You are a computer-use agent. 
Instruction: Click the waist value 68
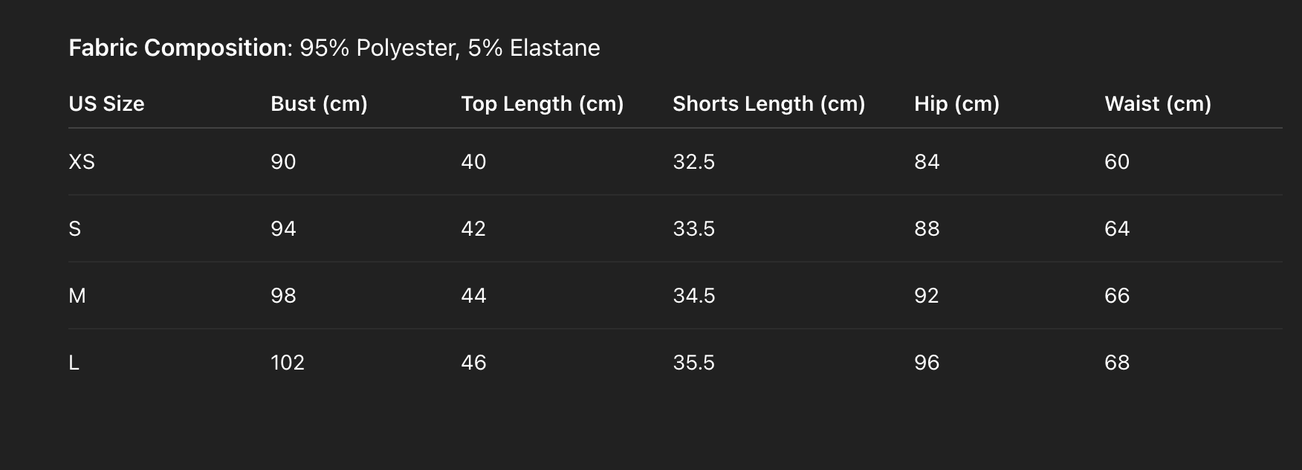[1117, 362]
